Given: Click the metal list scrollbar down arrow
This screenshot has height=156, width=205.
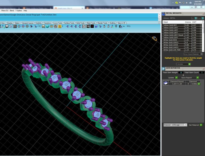Looking at the screenshot, I should point(203,51).
